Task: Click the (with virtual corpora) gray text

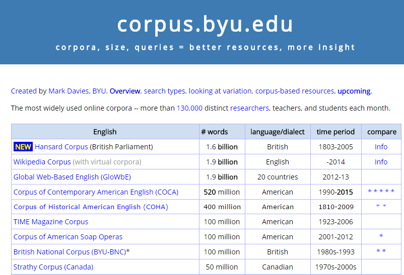Action: tap(107, 162)
